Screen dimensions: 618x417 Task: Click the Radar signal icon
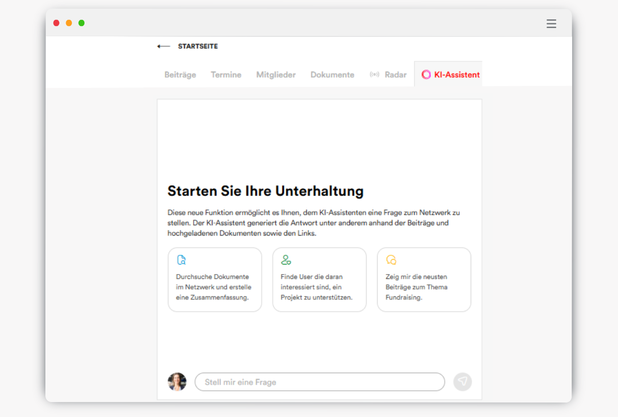coord(374,75)
